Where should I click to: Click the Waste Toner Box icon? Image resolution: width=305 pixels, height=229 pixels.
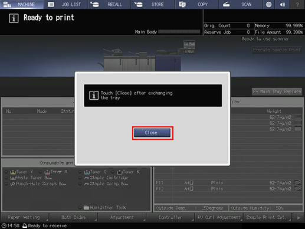[x=13, y=178]
